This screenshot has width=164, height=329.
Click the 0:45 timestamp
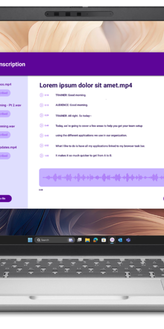(x=47, y=136)
